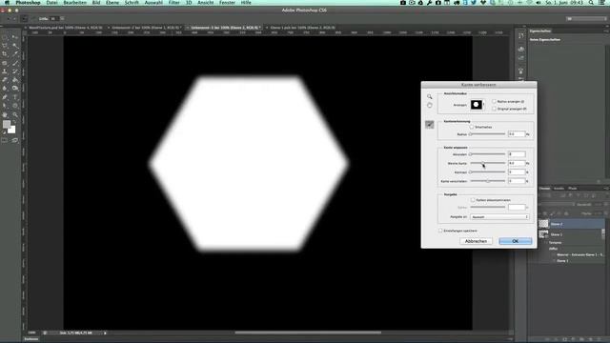The image size is (610, 343).
Task: Toggle Quick Mask mode icon
Action: tap(5, 140)
